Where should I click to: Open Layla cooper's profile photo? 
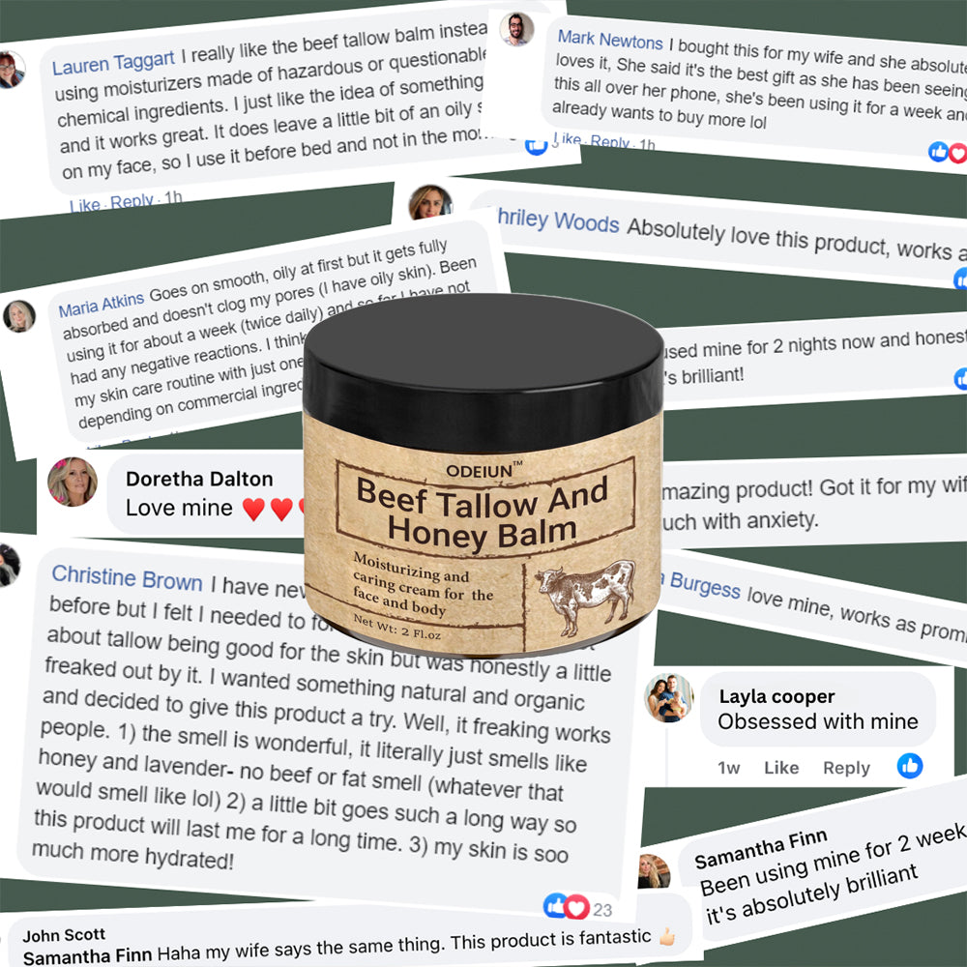click(668, 697)
